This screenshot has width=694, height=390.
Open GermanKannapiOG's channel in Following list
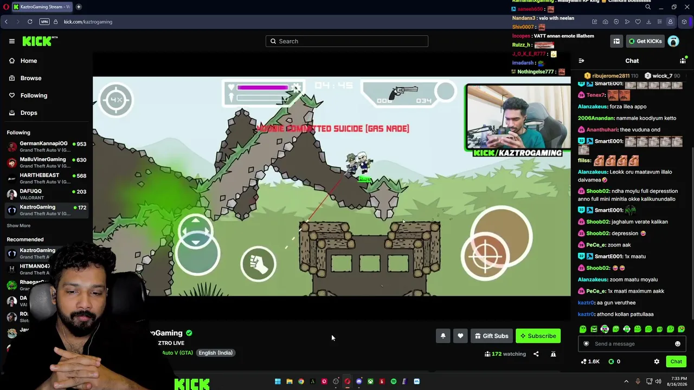[x=47, y=147]
